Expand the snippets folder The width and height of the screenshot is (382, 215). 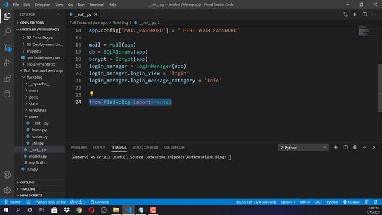[x=40, y=51]
